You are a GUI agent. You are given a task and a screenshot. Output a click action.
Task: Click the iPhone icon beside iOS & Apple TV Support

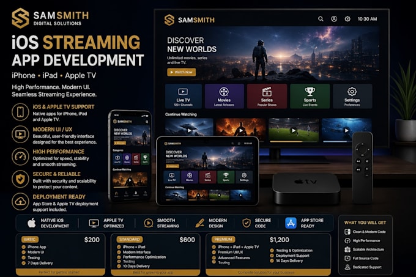(20, 112)
